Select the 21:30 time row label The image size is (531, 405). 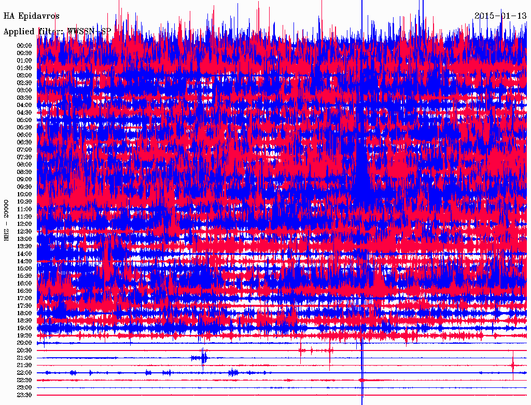click(x=24, y=366)
